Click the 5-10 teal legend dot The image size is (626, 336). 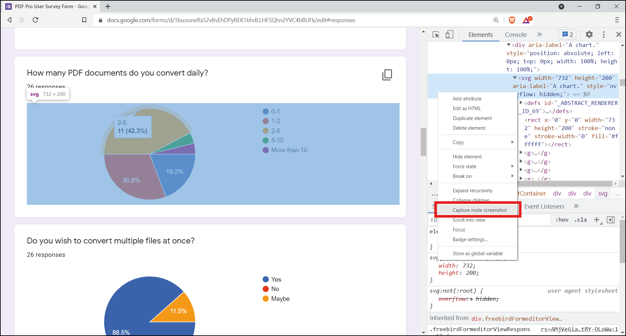pos(266,140)
